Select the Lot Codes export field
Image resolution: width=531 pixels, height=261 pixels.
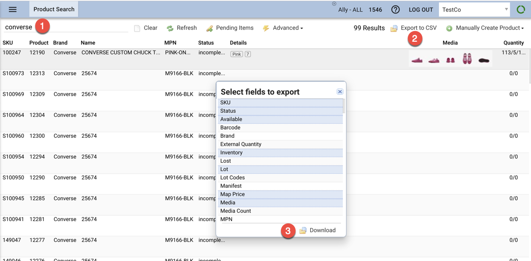(281, 178)
